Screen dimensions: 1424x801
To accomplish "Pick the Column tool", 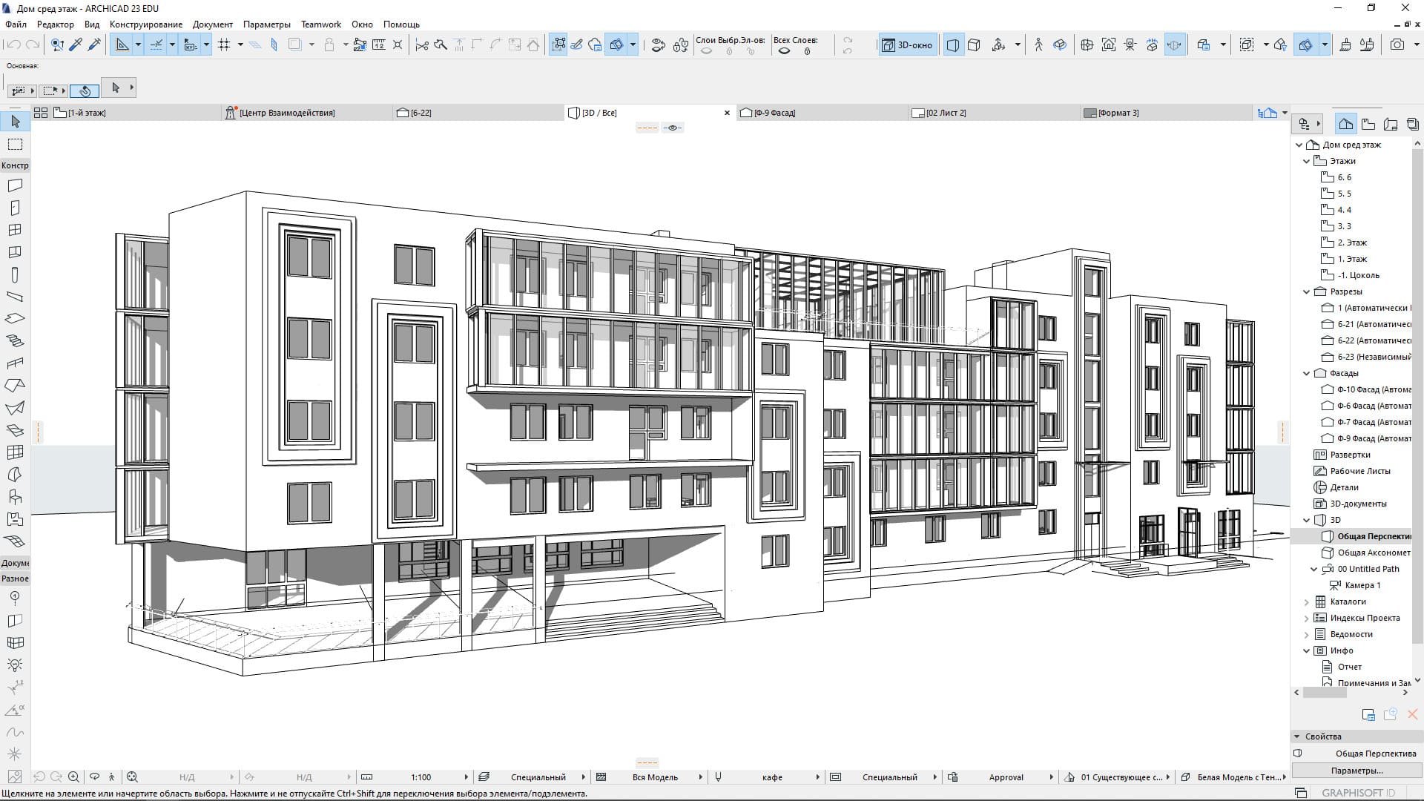I will coord(15,274).
